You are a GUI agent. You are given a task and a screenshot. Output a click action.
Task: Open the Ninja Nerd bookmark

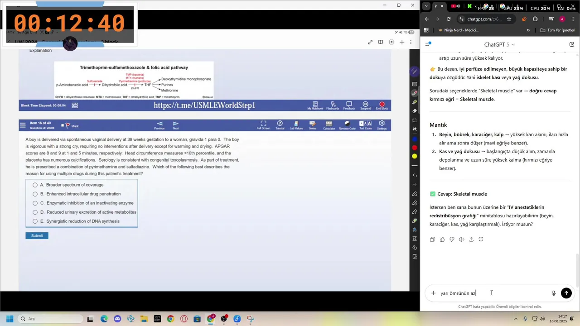(x=458, y=30)
